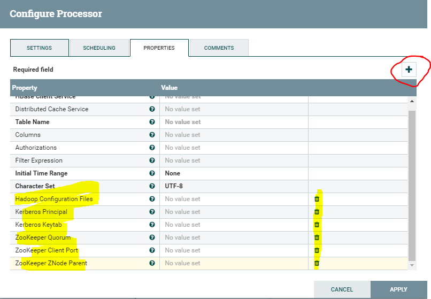
Task: Select the Kerberos Principal property name
Action: 41,212
